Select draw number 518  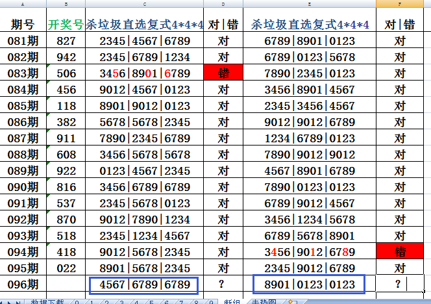click(66, 236)
